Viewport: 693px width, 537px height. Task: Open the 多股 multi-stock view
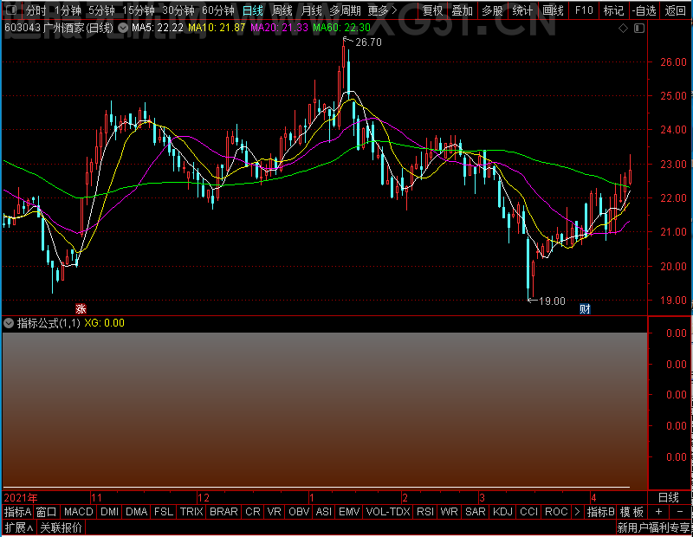492,10
